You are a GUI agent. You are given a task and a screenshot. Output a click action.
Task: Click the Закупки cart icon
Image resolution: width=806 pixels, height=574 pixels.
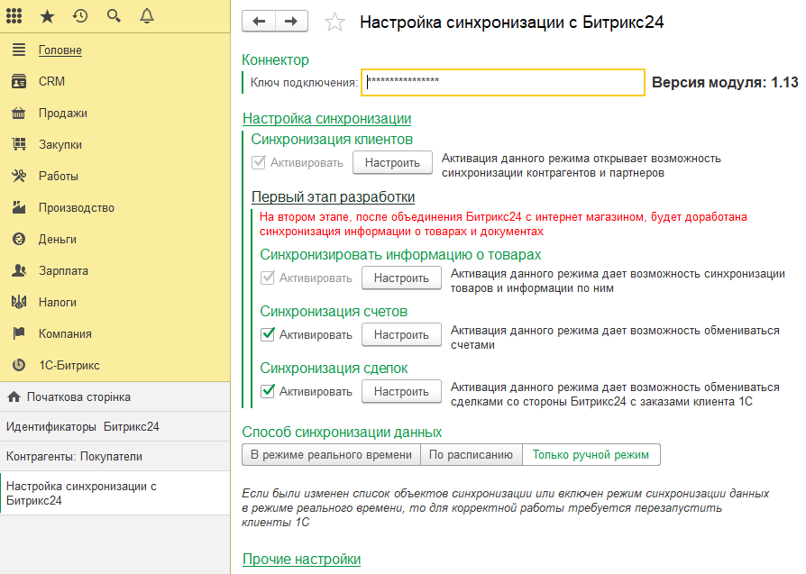(19, 144)
